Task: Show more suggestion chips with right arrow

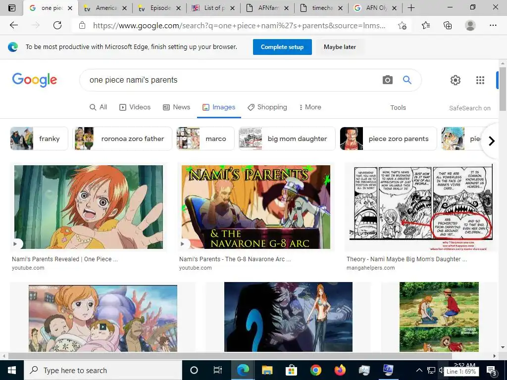Action: click(492, 141)
